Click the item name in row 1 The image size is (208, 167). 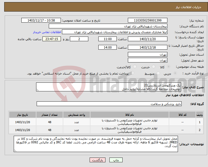coord(129,122)
